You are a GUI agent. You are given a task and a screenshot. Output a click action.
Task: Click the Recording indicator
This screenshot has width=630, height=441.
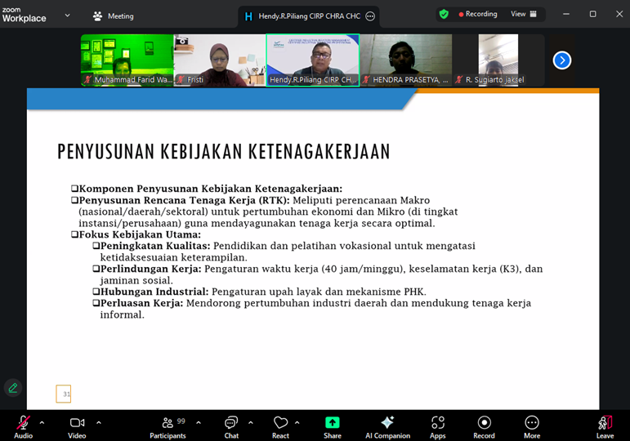tap(478, 14)
